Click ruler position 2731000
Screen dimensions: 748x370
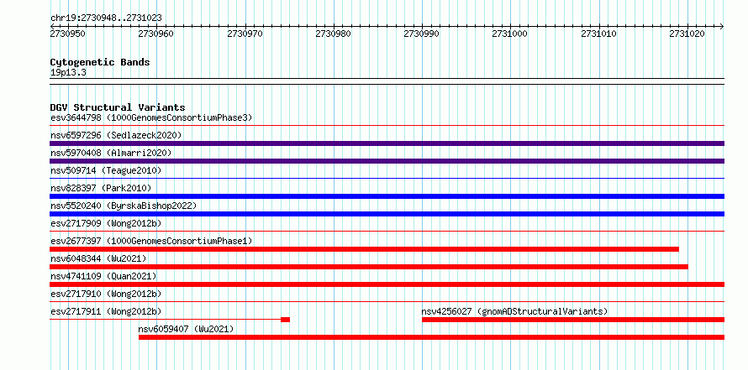coord(510,34)
